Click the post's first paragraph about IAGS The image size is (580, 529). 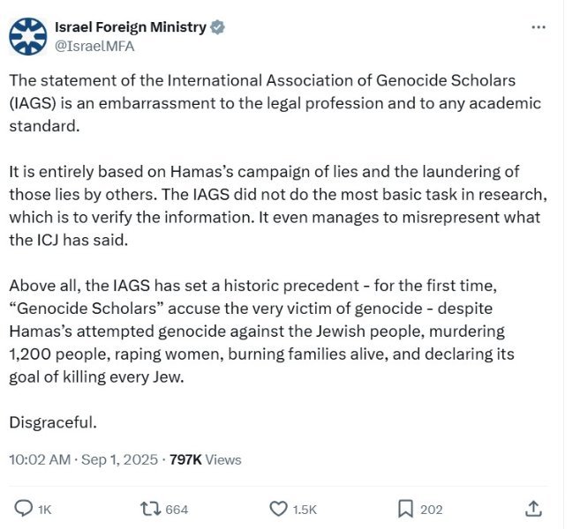tap(275, 103)
